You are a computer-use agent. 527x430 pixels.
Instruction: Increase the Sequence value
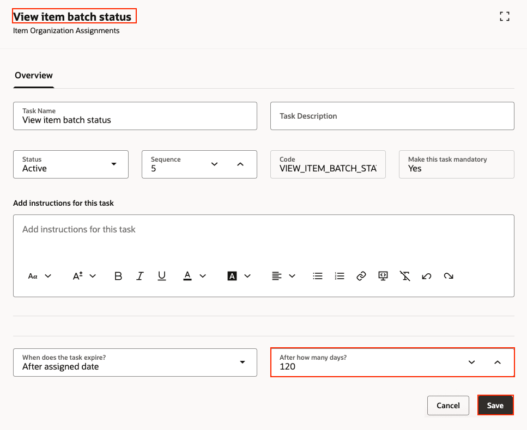pos(240,164)
